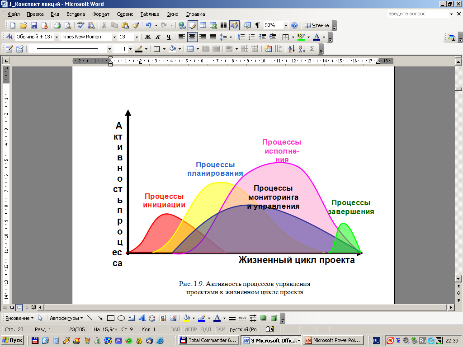Toggle show paragraph marks (¶)
The width and height of the screenshot is (463, 347).
pos(257,25)
